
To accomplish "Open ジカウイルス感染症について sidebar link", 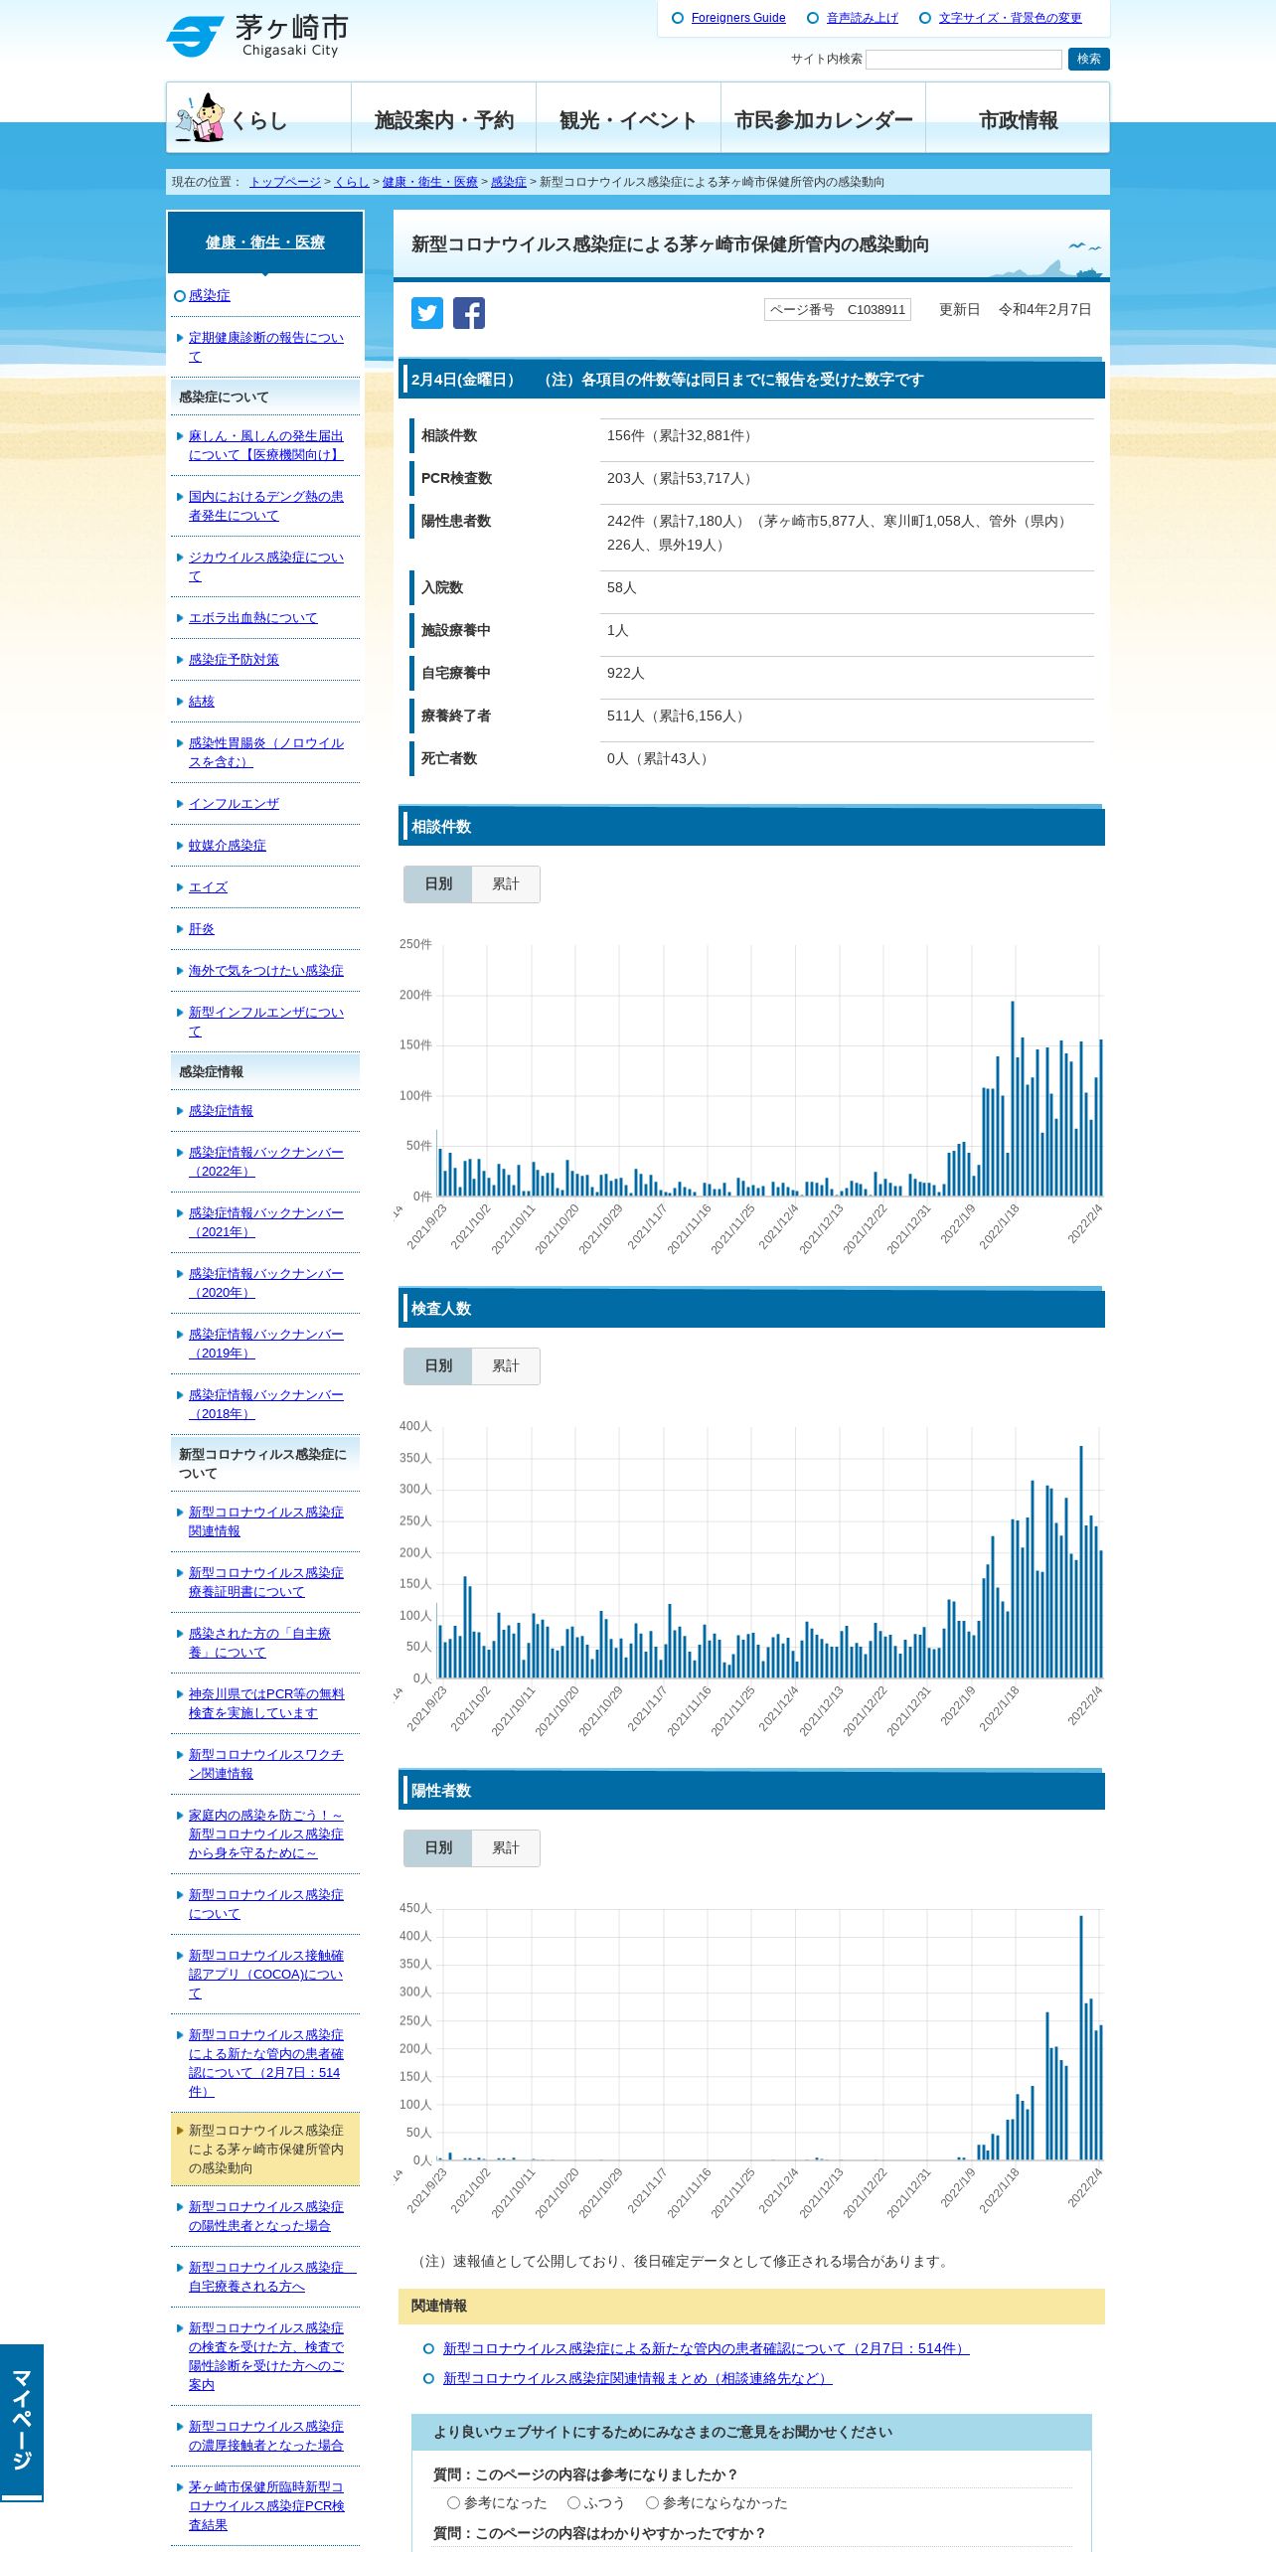I will [x=265, y=566].
